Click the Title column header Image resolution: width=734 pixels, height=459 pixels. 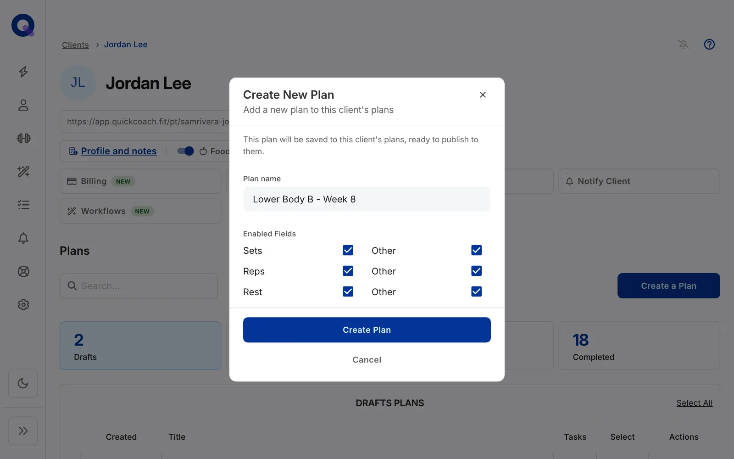pos(177,437)
